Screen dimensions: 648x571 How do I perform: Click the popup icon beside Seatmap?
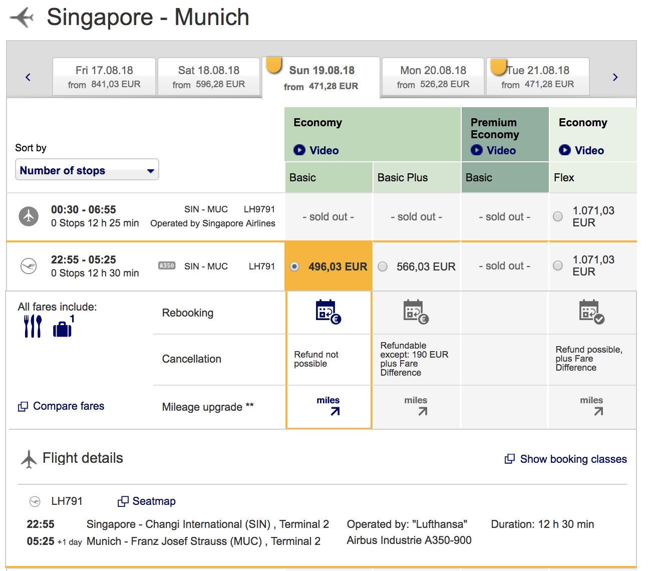click(x=123, y=501)
